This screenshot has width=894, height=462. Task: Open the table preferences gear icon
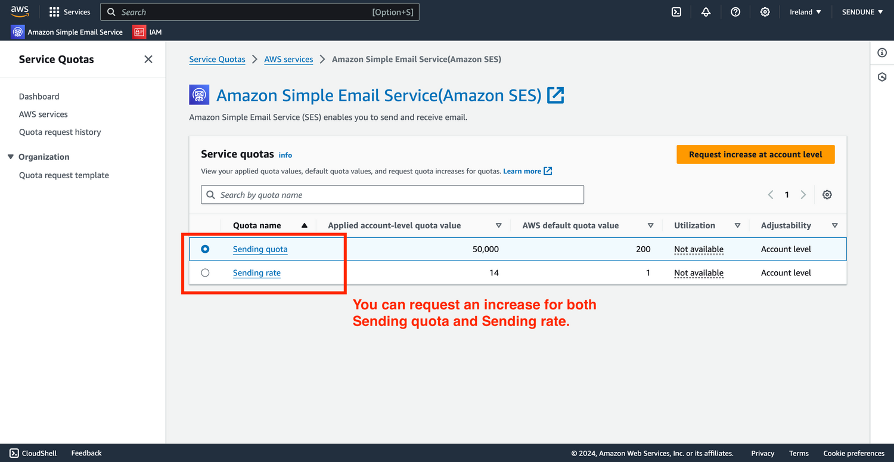(827, 195)
